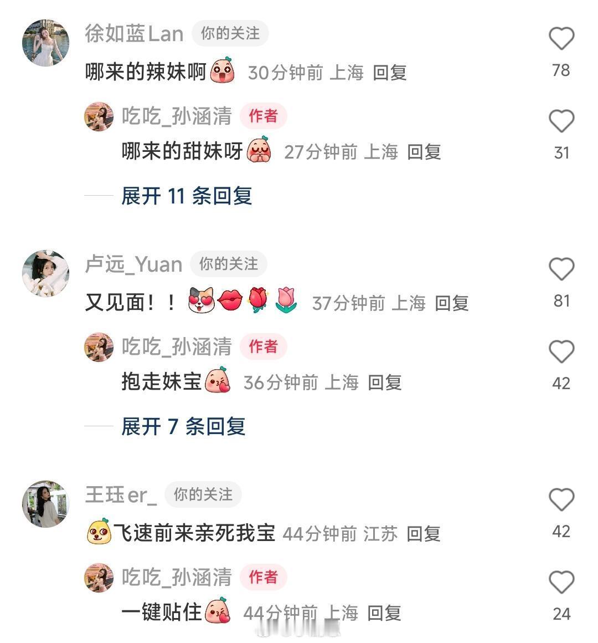Like 王珏er_'s comment with 42 likes
The width and height of the screenshot is (598, 643).
pos(561,499)
